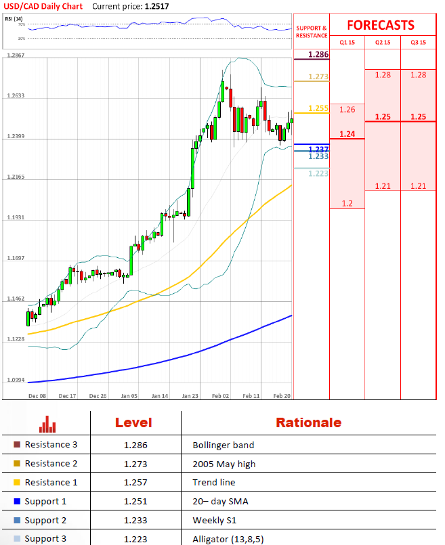
Task: Click Q2 15 high forecast 1.28
Action: (383, 74)
